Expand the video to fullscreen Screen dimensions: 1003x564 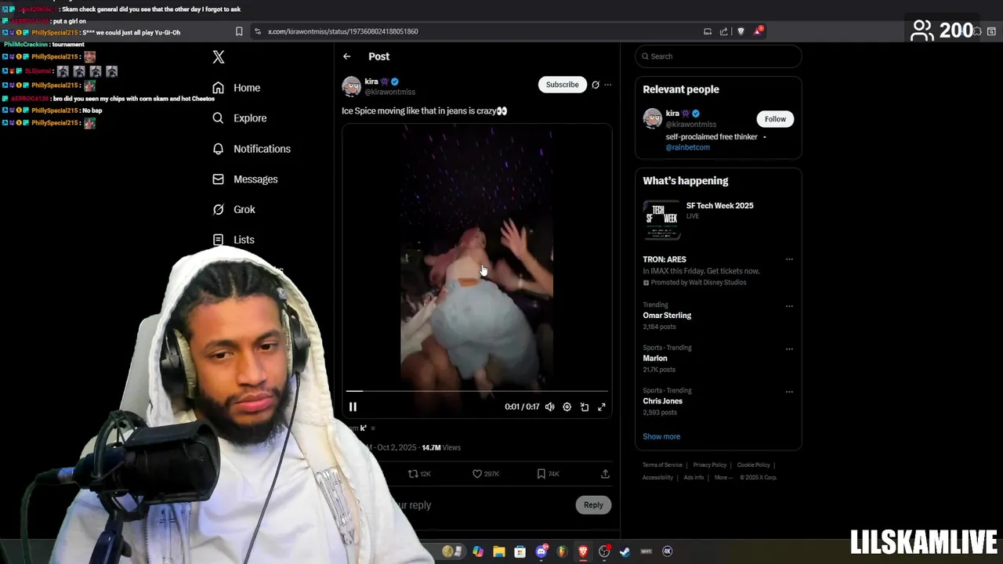(x=602, y=407)
